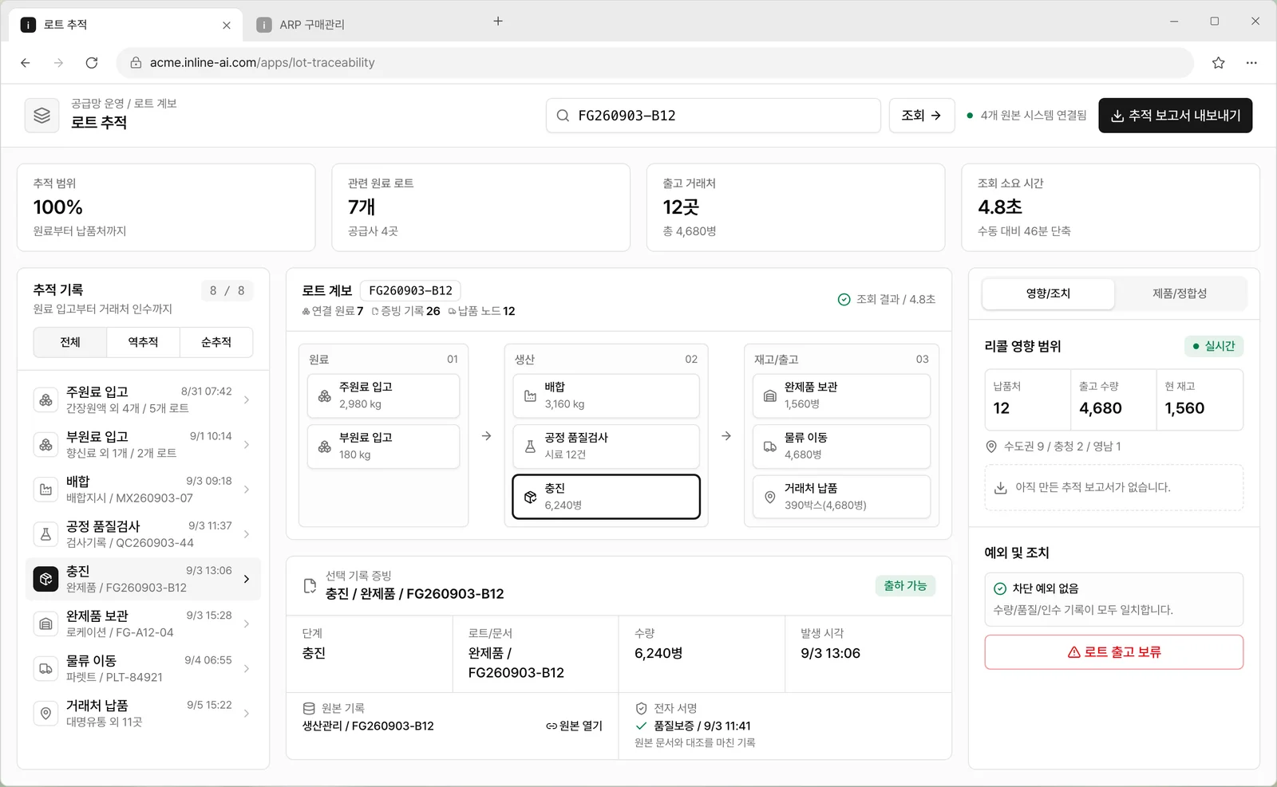Expand the 거래처 납품 record chevron
1277x787 pixels.
point(246,713)
